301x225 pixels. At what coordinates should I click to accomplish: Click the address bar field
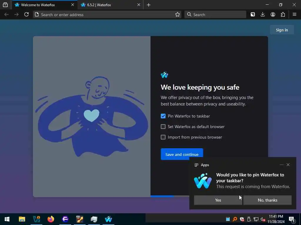[x=107, y=15]
